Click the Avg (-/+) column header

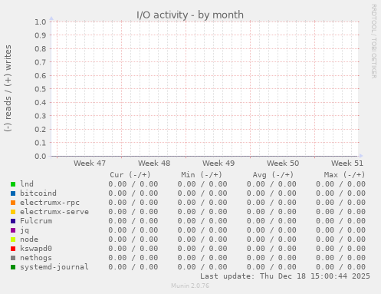click(x=273, y=175)
